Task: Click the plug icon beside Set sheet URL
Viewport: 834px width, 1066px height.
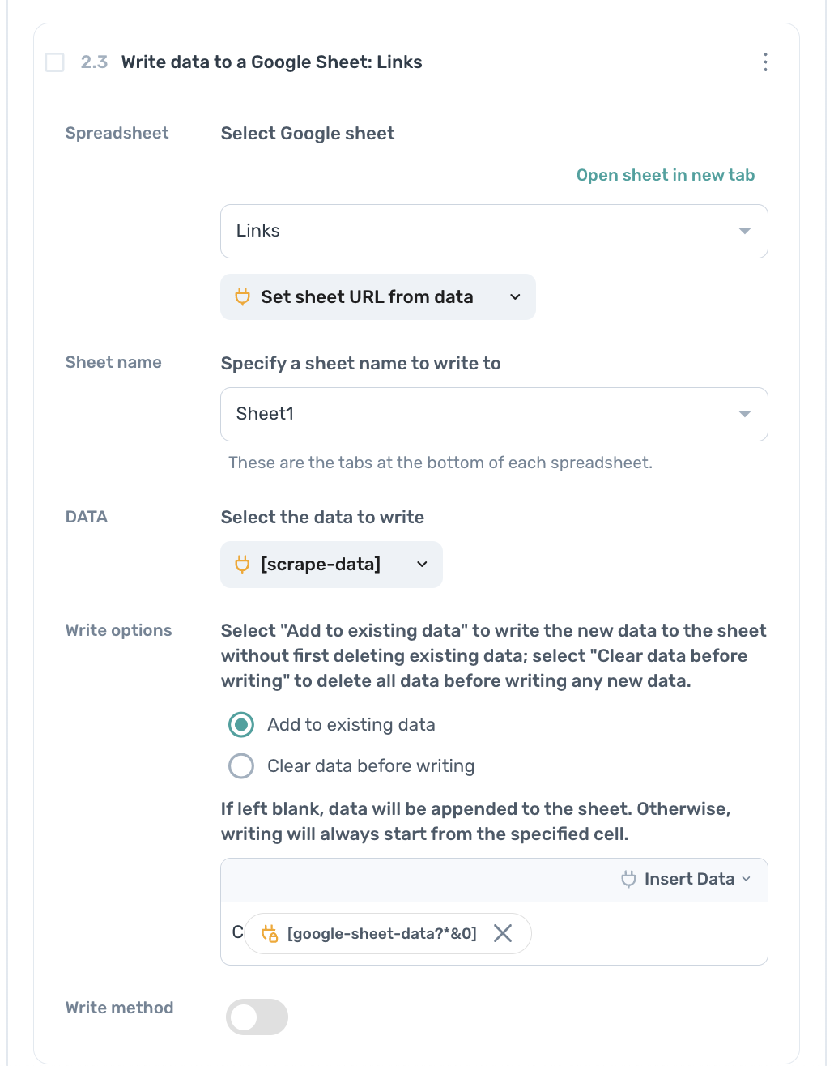Action: (x=242, y=297)
